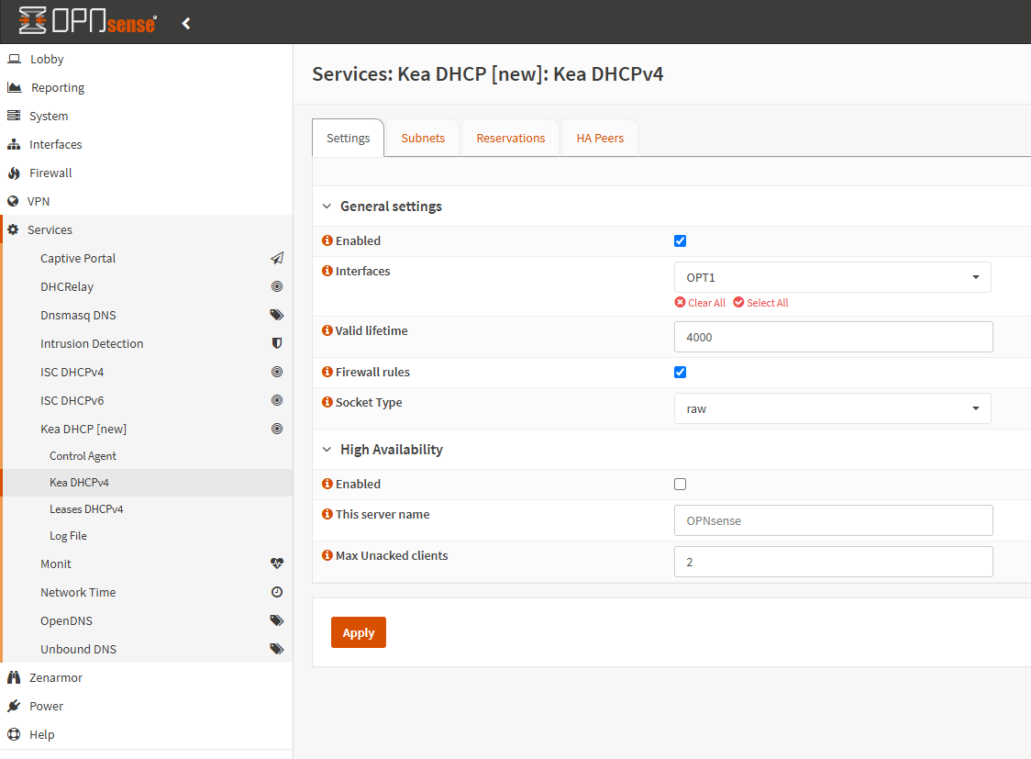Show help for This server name info icon
The width and height of the screenshot is (1031, 759).
[x=327, y=514]
